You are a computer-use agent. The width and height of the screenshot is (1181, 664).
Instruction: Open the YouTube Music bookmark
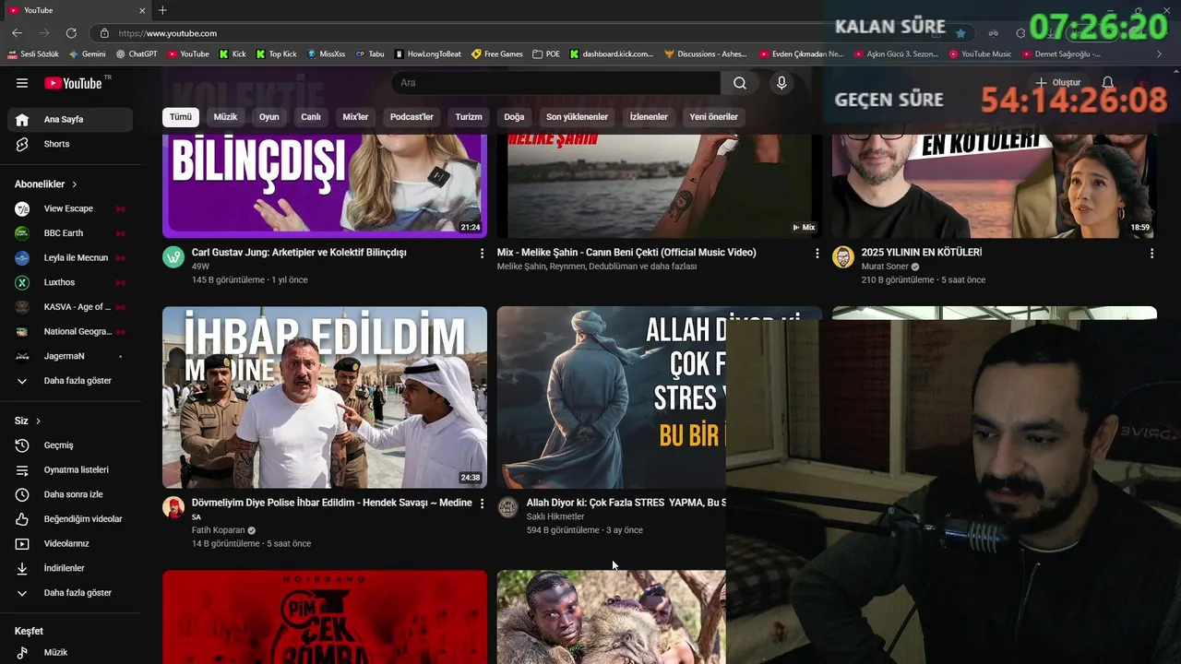pos(980,54)
